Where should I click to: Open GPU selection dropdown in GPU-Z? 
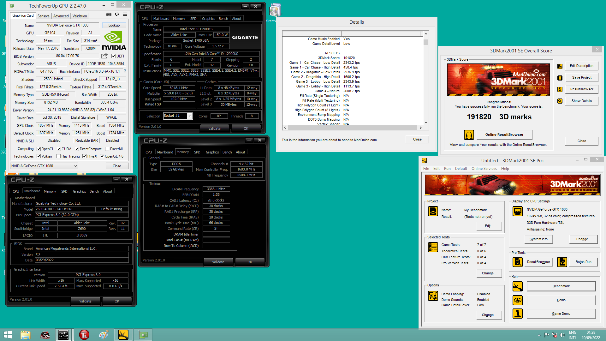coord(44,166)
